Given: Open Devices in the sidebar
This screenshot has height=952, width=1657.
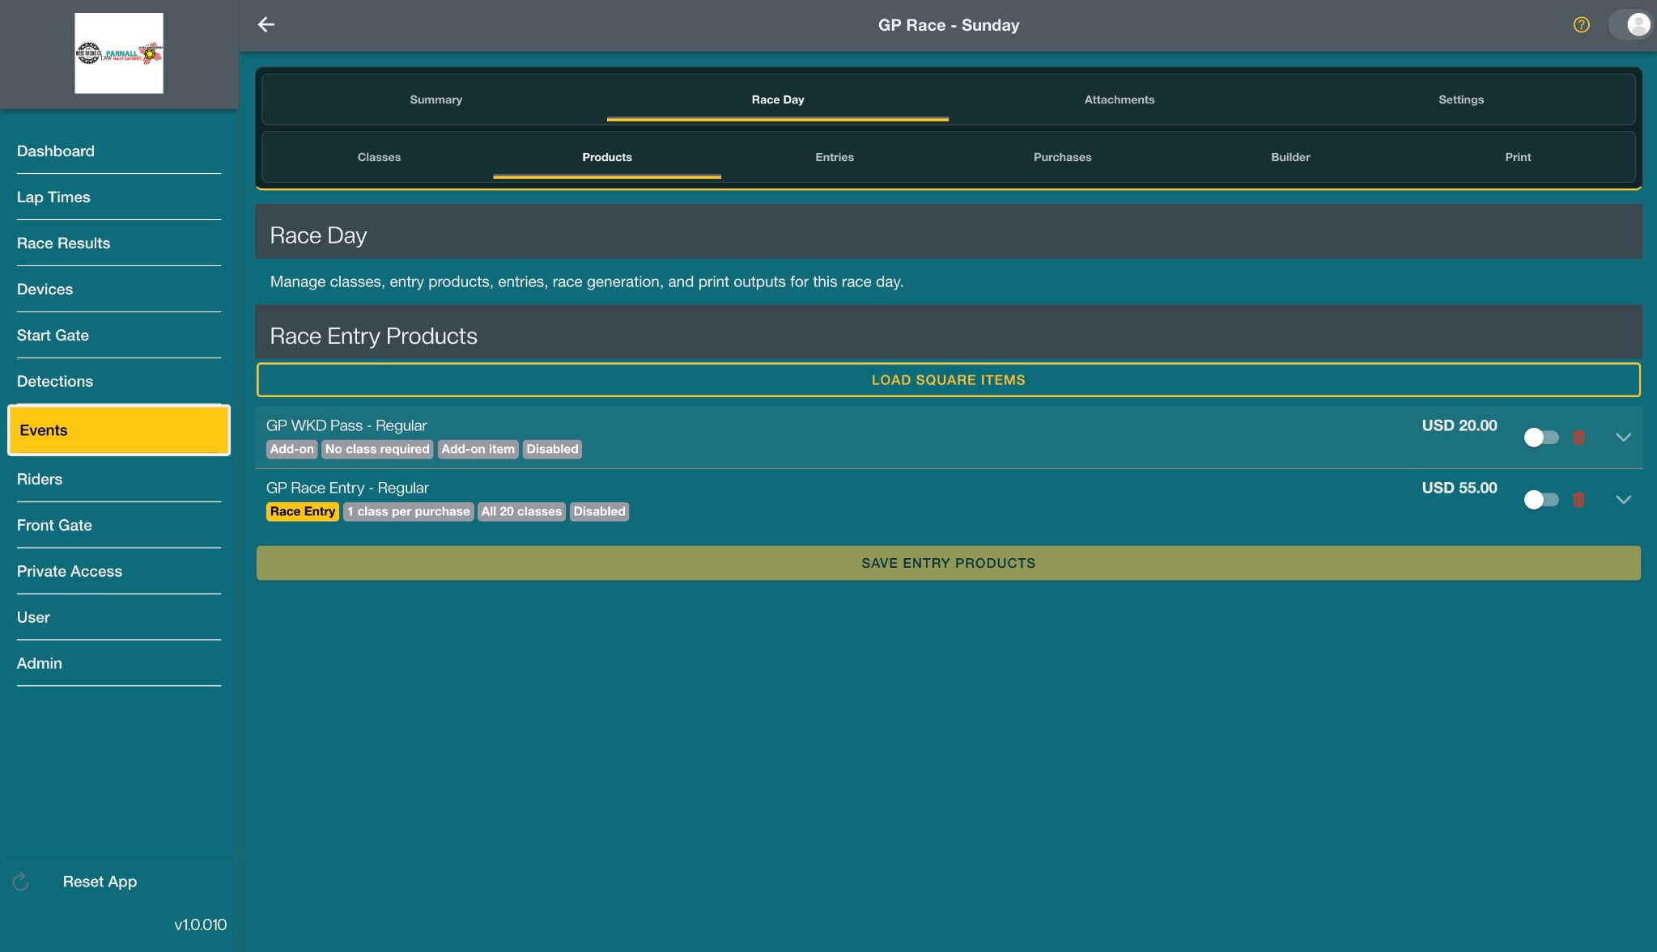Looking at the screenshot, I should (x=119, y=290).
